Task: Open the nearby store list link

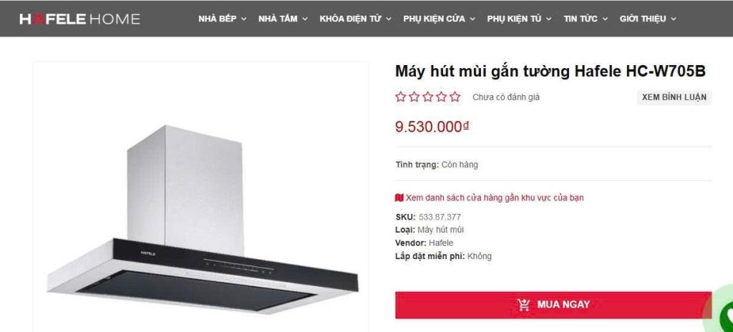Action: [495, 197]
